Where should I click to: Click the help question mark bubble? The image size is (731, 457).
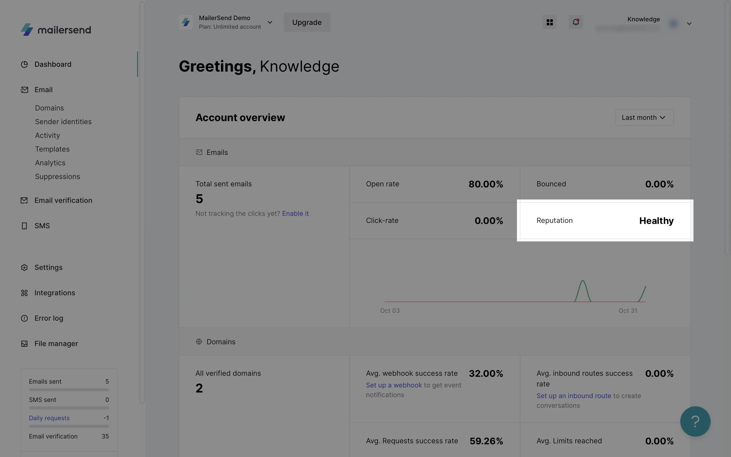pyautogui.click(x=695, y=421)
